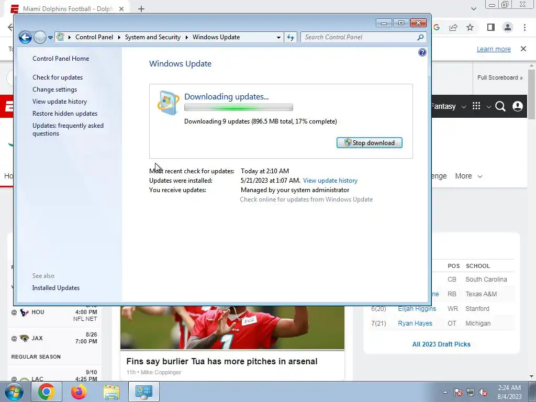The width and height of the screenshot is (536, 402).
Task: Open View update history sidebar link
Action: coord(60,102)
